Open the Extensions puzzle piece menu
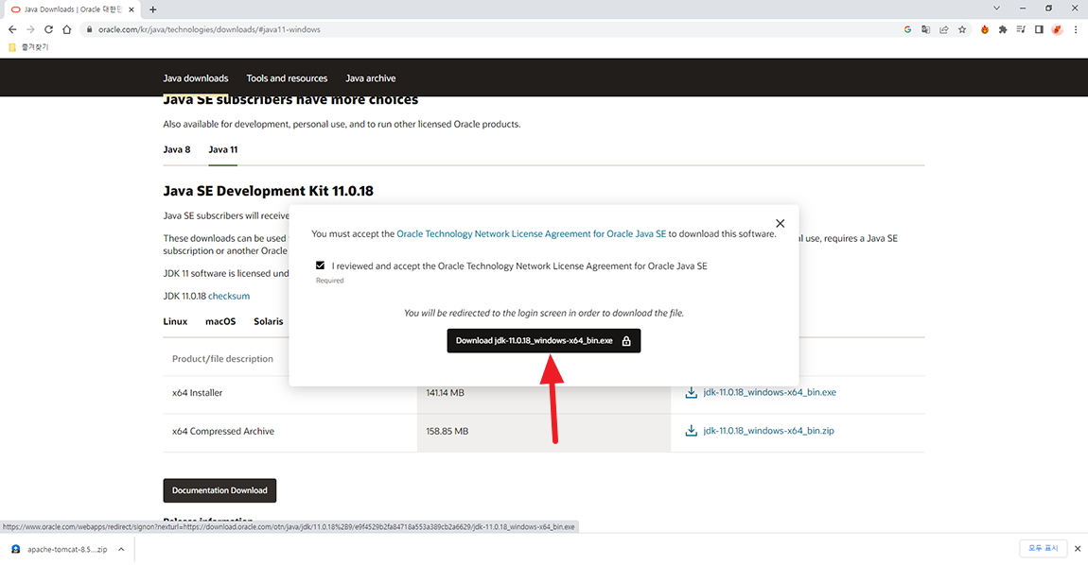 1003,30
